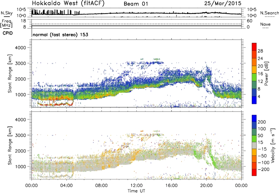Click the power panel 'Slant Range [km]' label
This screenshot has width=279, height=193.
click(x=10, y=74)
